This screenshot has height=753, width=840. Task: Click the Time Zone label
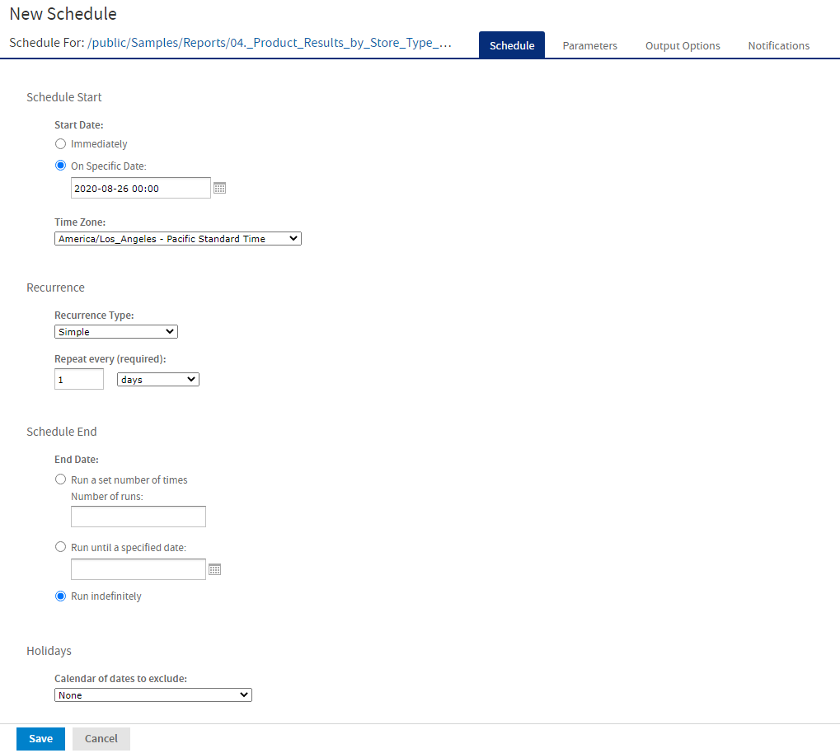coord(80,222)
